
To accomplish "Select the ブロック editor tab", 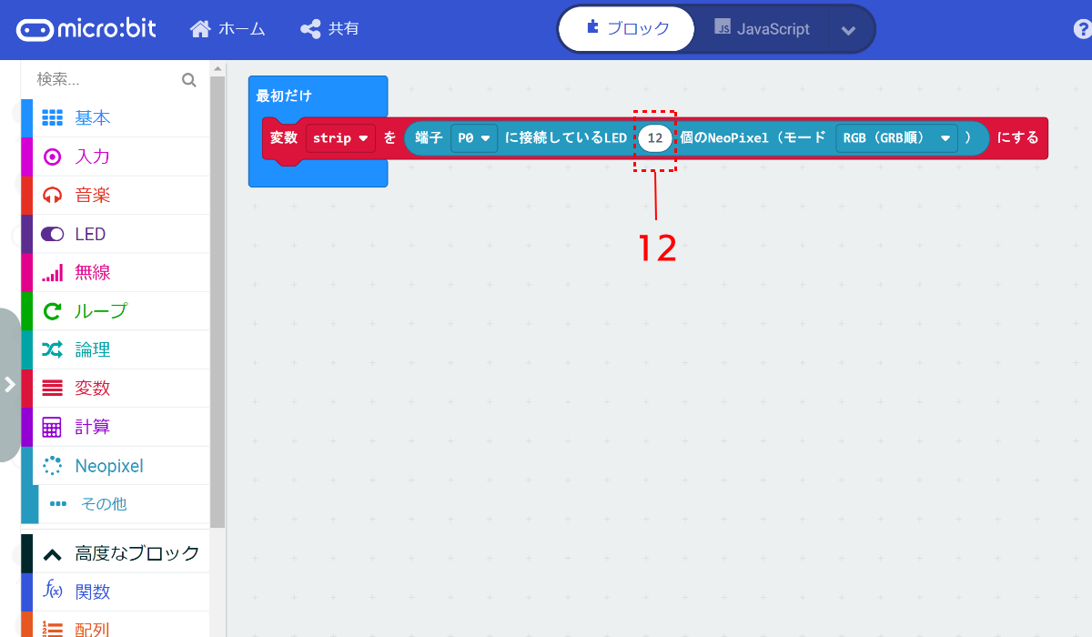I will (626, 28).
